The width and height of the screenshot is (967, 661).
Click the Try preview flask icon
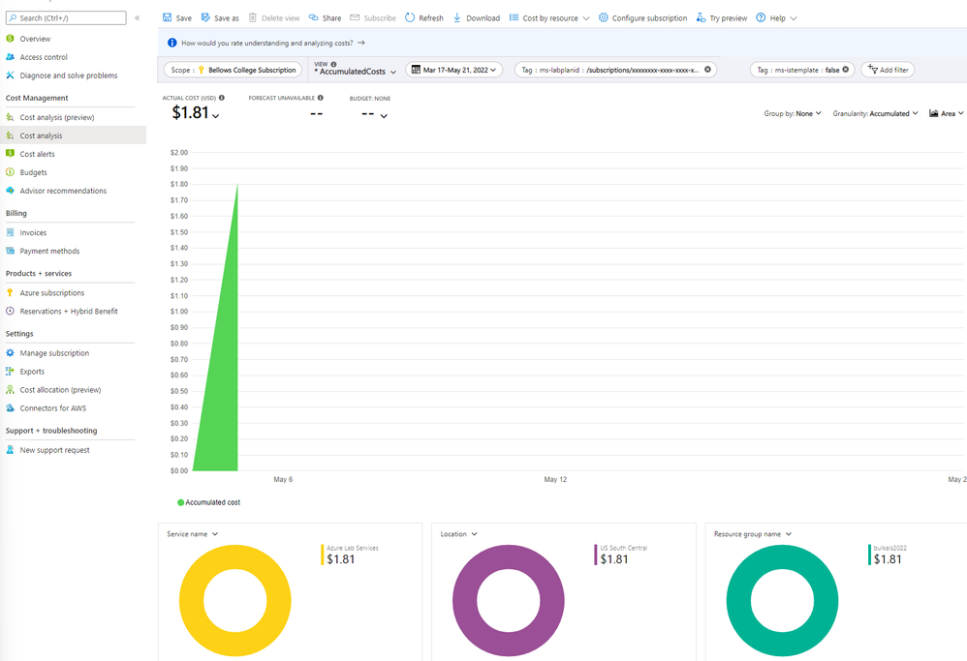click(x=701, y=17)
